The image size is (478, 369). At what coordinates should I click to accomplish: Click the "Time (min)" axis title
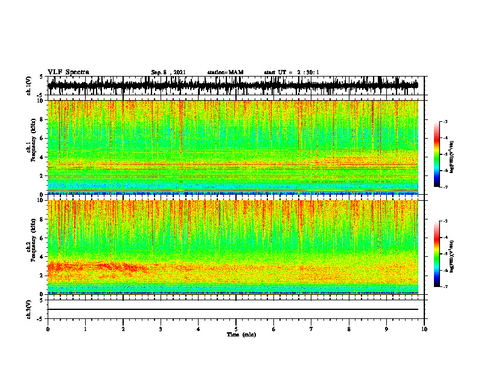click(241, 335)
